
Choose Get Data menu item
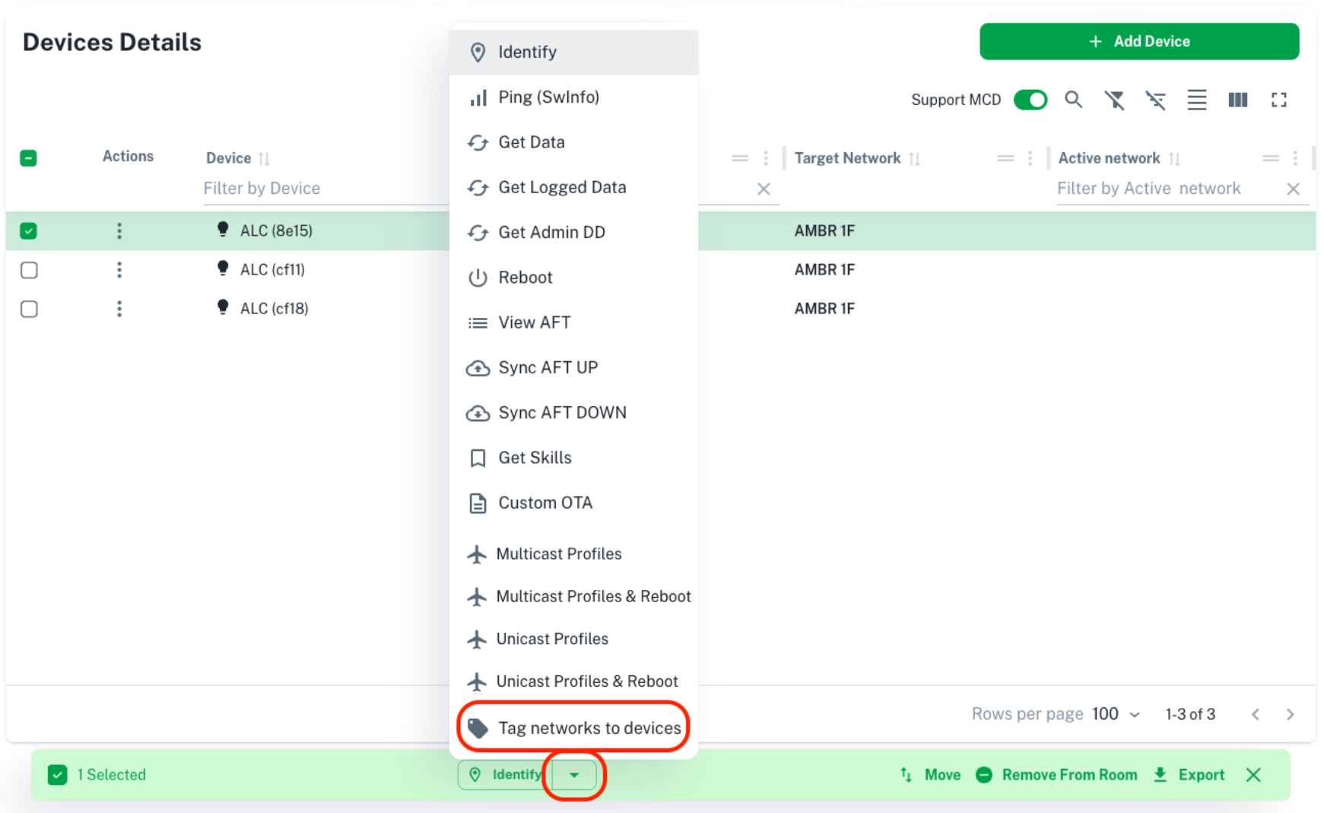pyautogui.click(x=574, y=142)
